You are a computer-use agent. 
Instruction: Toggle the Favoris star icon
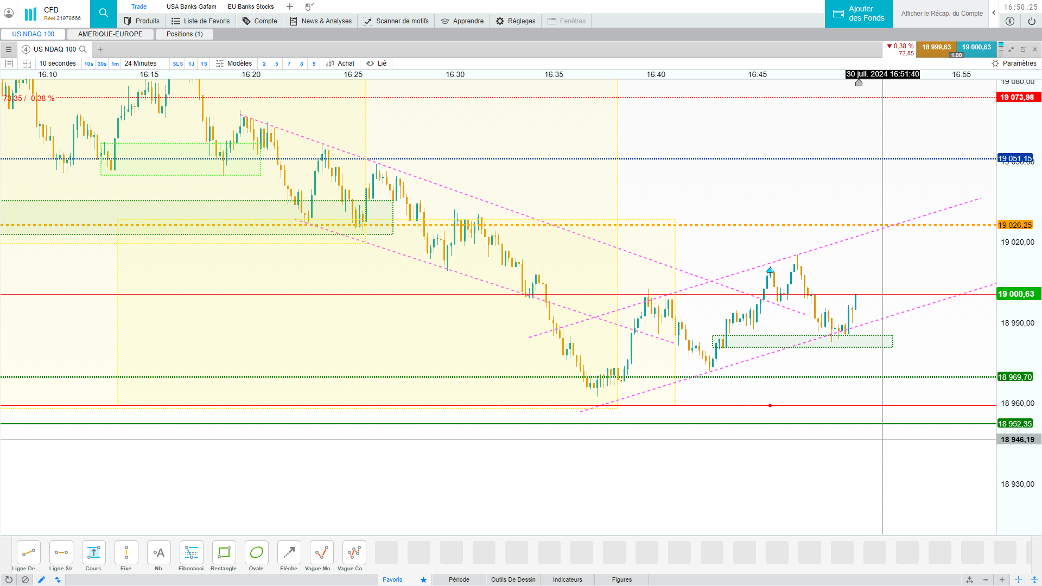(423, 579)
